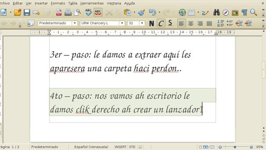This screenshot has width=266, height=150.
Task: Switch to single page view layout icon
Action: 200,147
